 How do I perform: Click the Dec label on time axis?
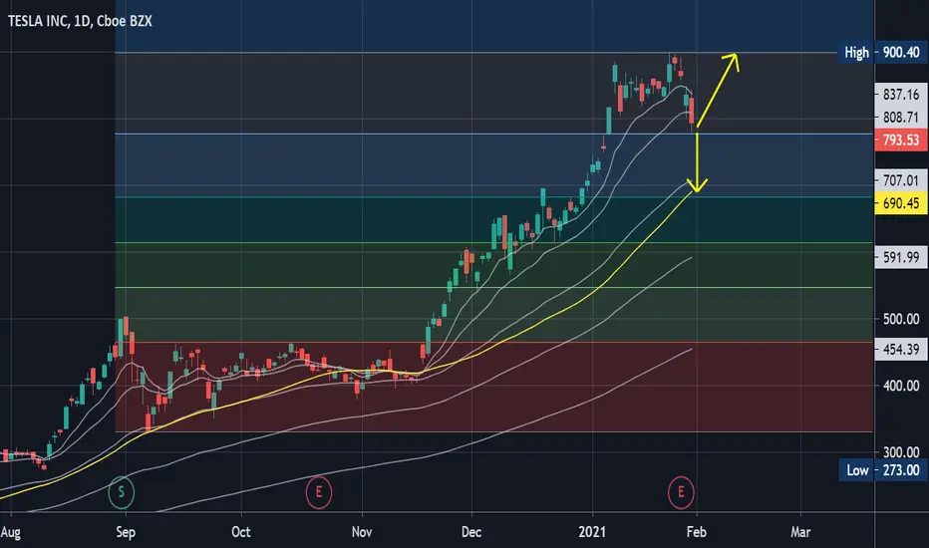(471, 532)
